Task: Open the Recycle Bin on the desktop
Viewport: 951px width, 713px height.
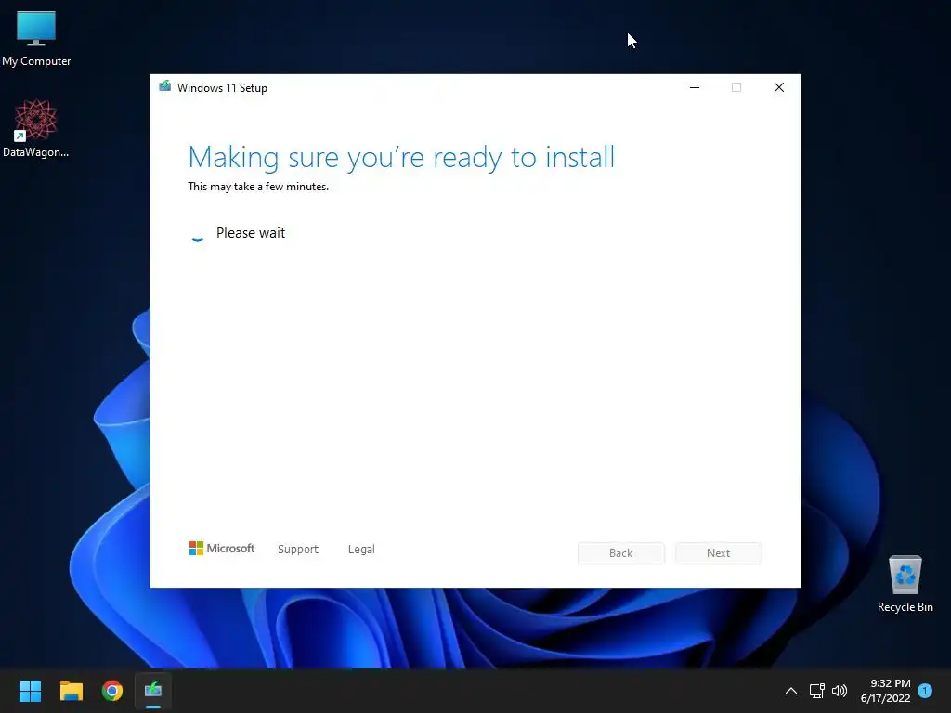Action: 905,583
